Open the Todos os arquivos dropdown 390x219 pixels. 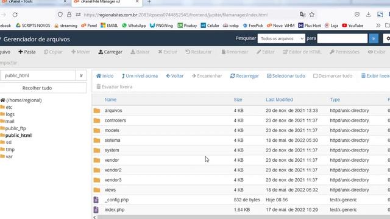[282, 38]
